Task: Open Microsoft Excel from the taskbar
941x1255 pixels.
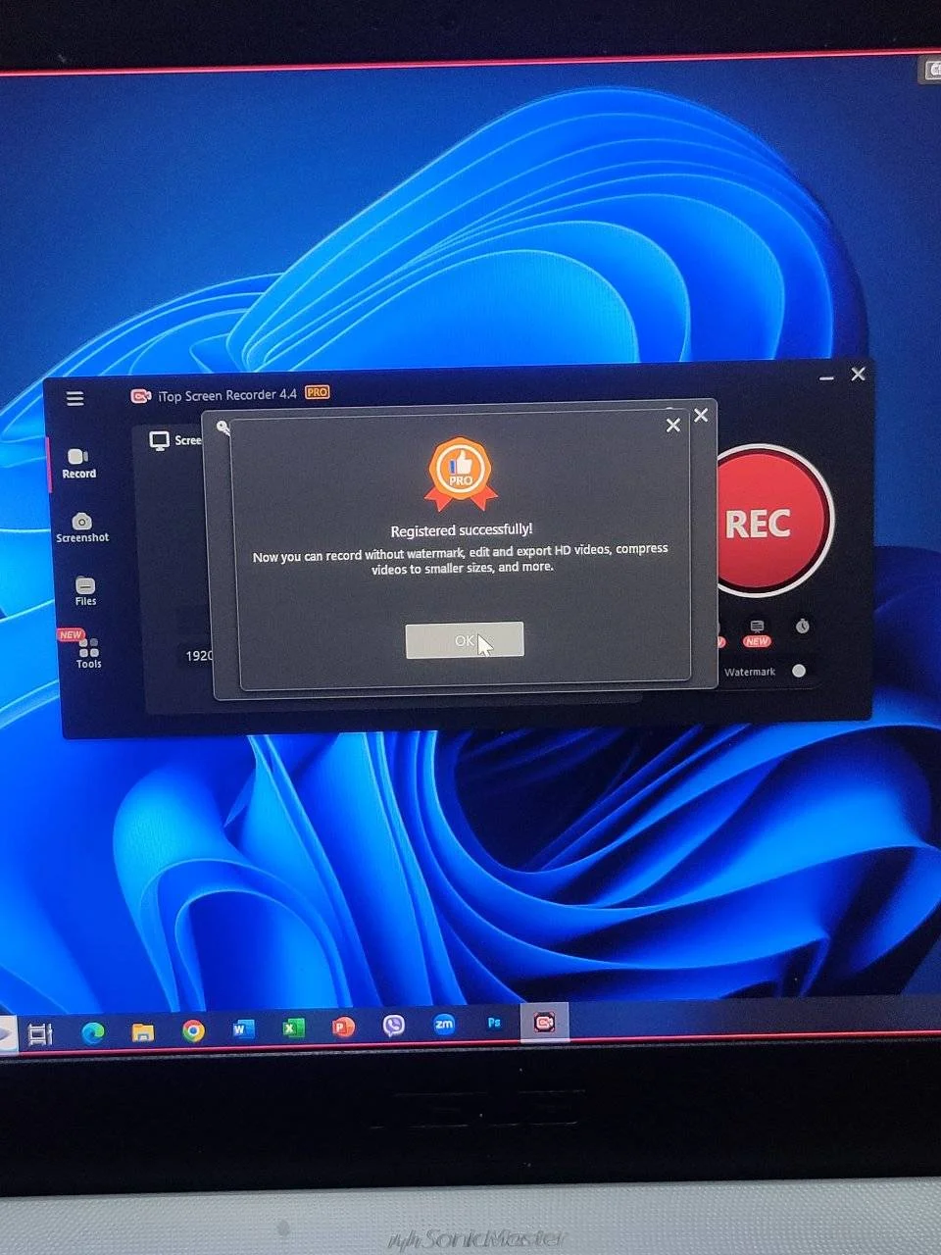Action: pyautogui.click(x=293, y=1029)
